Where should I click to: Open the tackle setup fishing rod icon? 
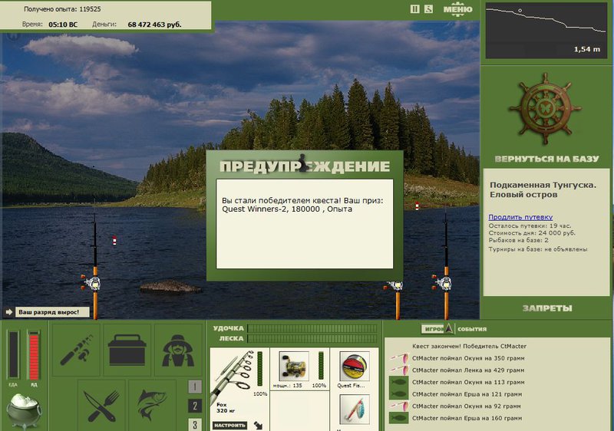pos(76,350)
